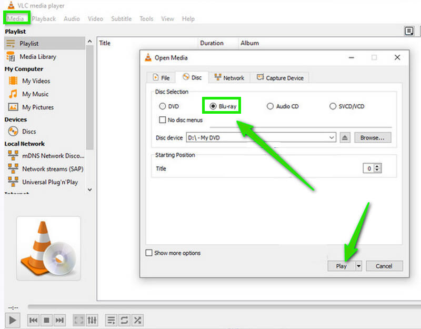Image resolution: width=421 pixels, height=329 pixels.
Task: Click sidebar scroll down arrow
Action: pyautogui.click(x=89, y=190)
